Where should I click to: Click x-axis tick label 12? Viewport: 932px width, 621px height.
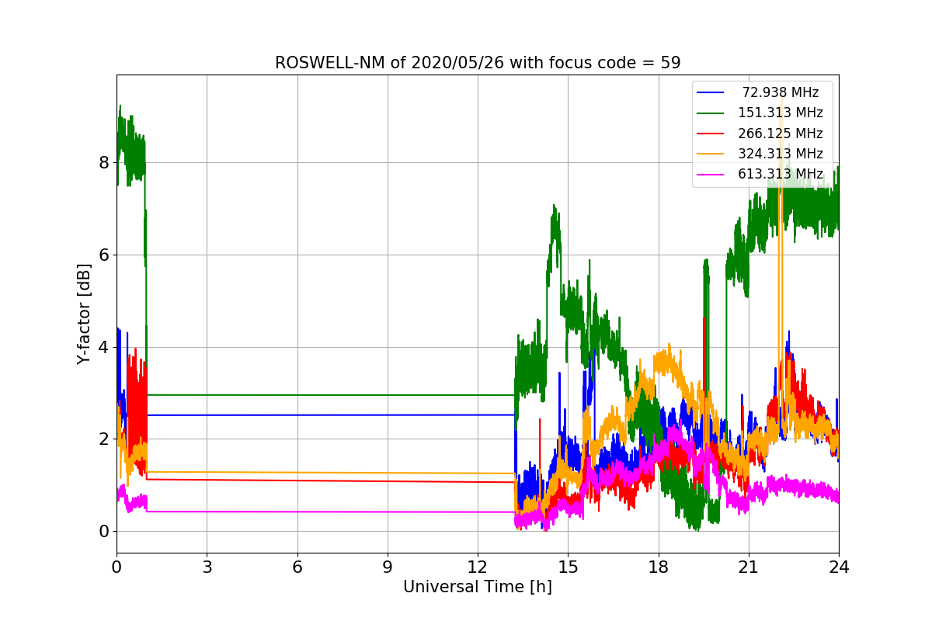click(478, 567)
